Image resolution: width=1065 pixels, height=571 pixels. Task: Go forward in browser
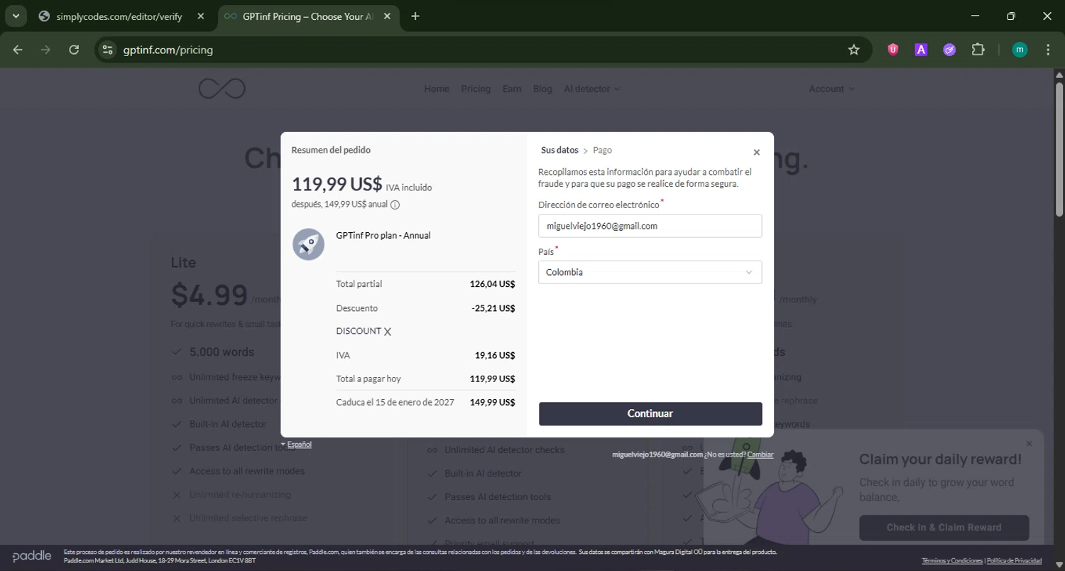pos(45,50)
